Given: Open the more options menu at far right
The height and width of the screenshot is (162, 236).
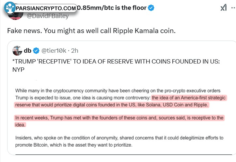Looking at the screenshot, I should point(234,8).
